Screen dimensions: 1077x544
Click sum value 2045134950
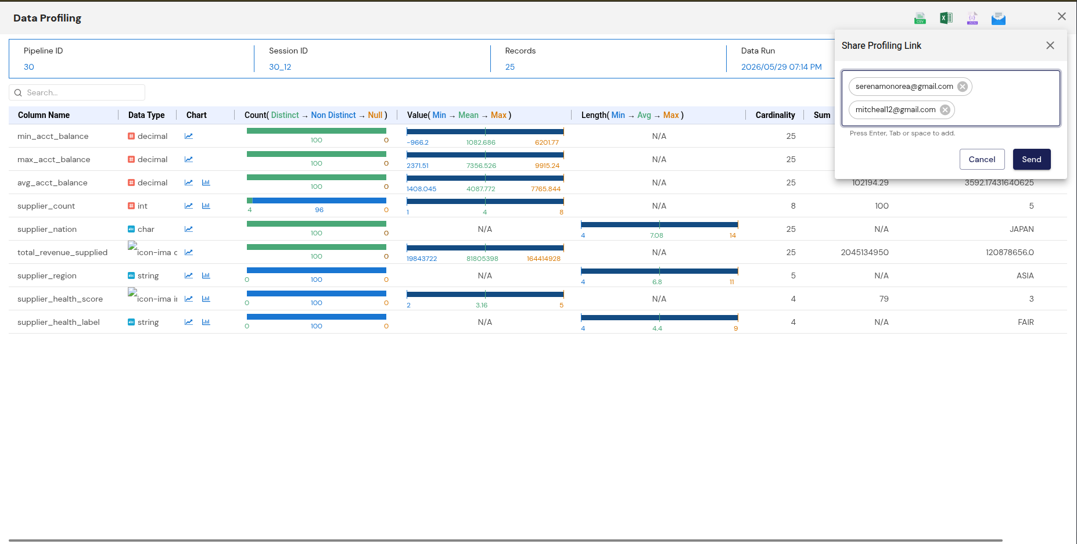tap(864, 252)
